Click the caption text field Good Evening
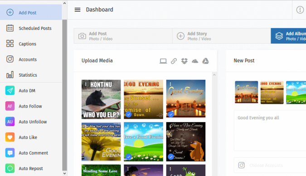 pyautogui.click(x=270, y=131)
